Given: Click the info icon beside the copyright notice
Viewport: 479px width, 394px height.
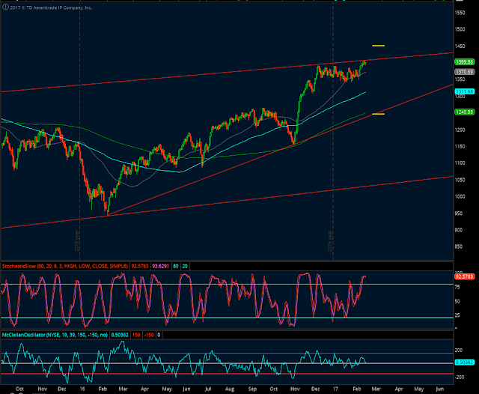Looking at the screenshot, I should pyautogui.click(x=5, y=7).
